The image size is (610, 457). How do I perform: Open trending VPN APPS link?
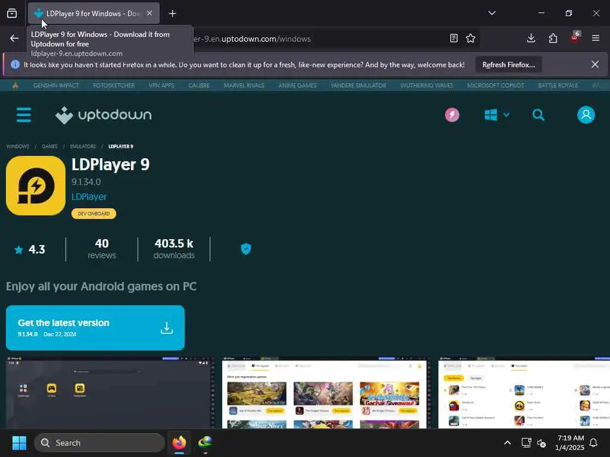(x=161, y=86)
